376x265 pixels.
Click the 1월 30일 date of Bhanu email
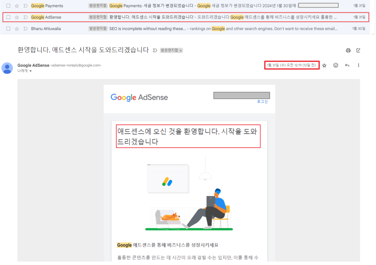click(359, 29)
